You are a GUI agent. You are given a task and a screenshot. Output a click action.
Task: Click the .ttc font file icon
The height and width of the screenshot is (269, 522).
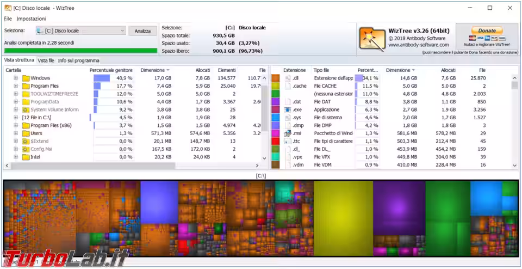pos(288,142)
